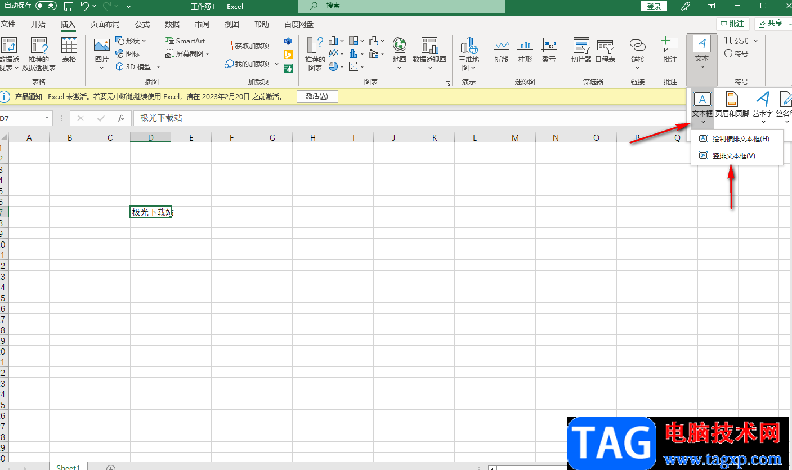The height and width of the screenshot is (470, 792).
Task: Select column header G
Action: 272,137
